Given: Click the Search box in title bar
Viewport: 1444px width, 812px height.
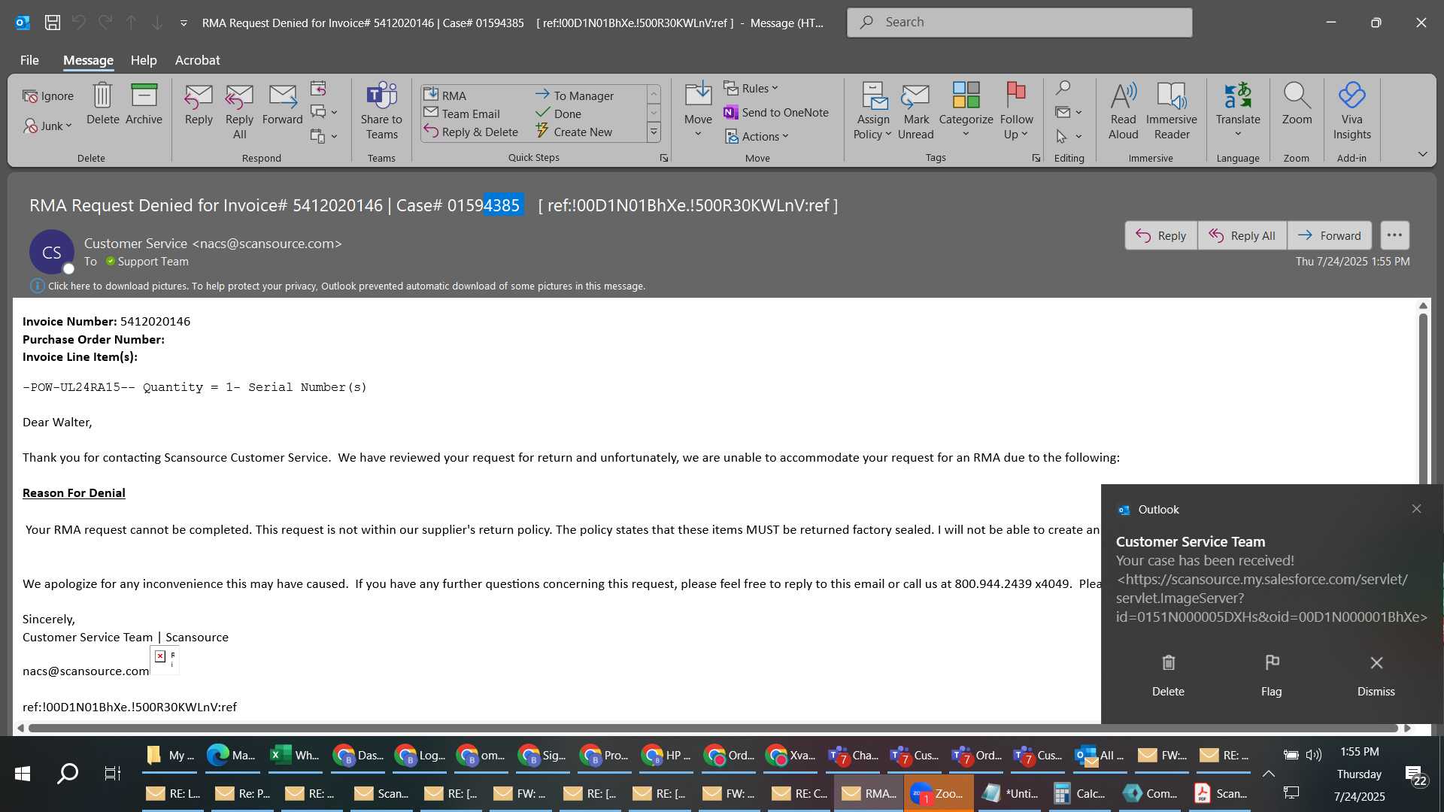Looking at the screenshot, I should coord(1019,23).
